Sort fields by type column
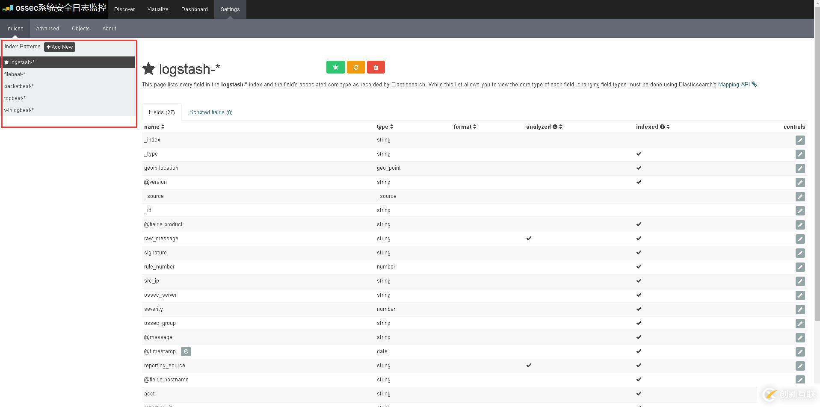 tap(385, 127)
